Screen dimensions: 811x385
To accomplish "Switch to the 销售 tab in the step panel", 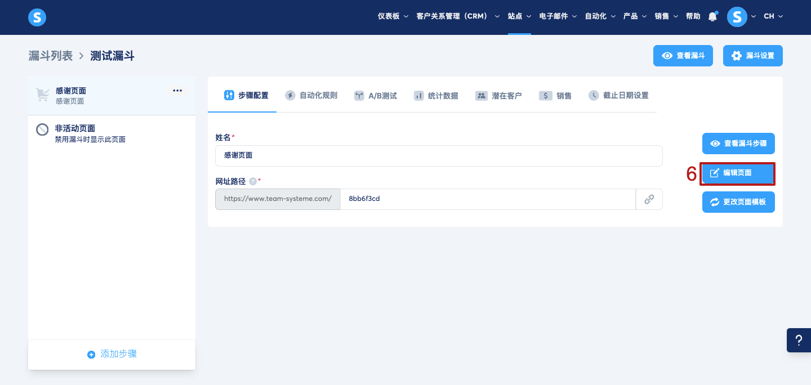I will 555,96.
